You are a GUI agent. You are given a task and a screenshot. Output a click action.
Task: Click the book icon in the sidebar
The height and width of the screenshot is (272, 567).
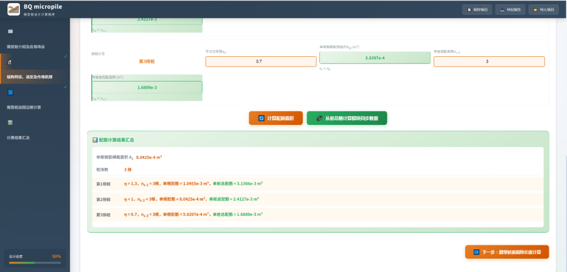click(10, 32)
